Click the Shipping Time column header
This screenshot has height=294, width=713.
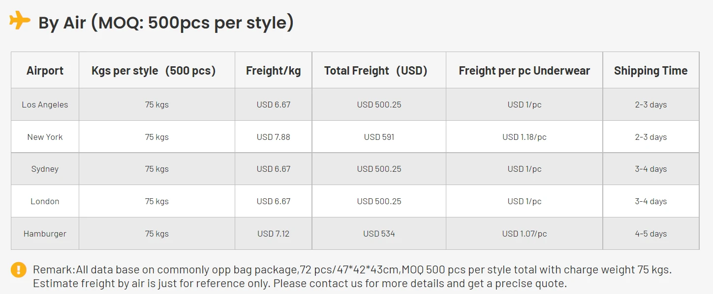[x=651, y=70]
